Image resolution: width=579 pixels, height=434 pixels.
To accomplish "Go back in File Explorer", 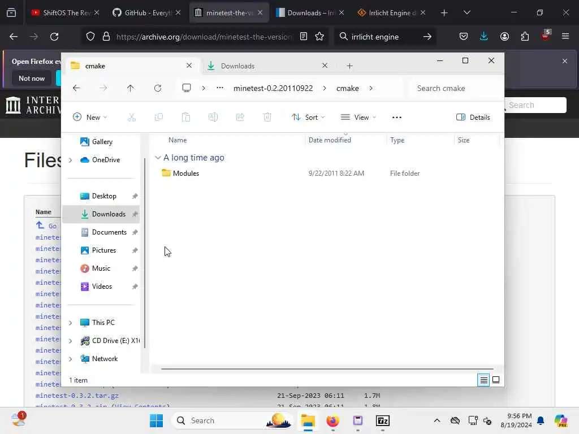I will 76,88.
